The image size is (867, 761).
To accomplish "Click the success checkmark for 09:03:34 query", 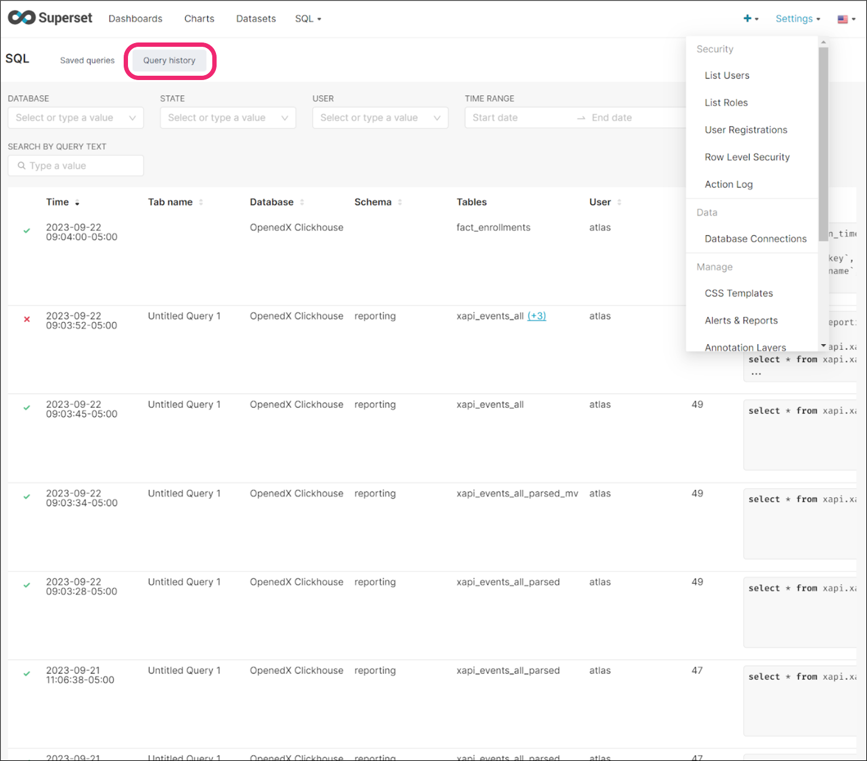I will coord(26,497).
